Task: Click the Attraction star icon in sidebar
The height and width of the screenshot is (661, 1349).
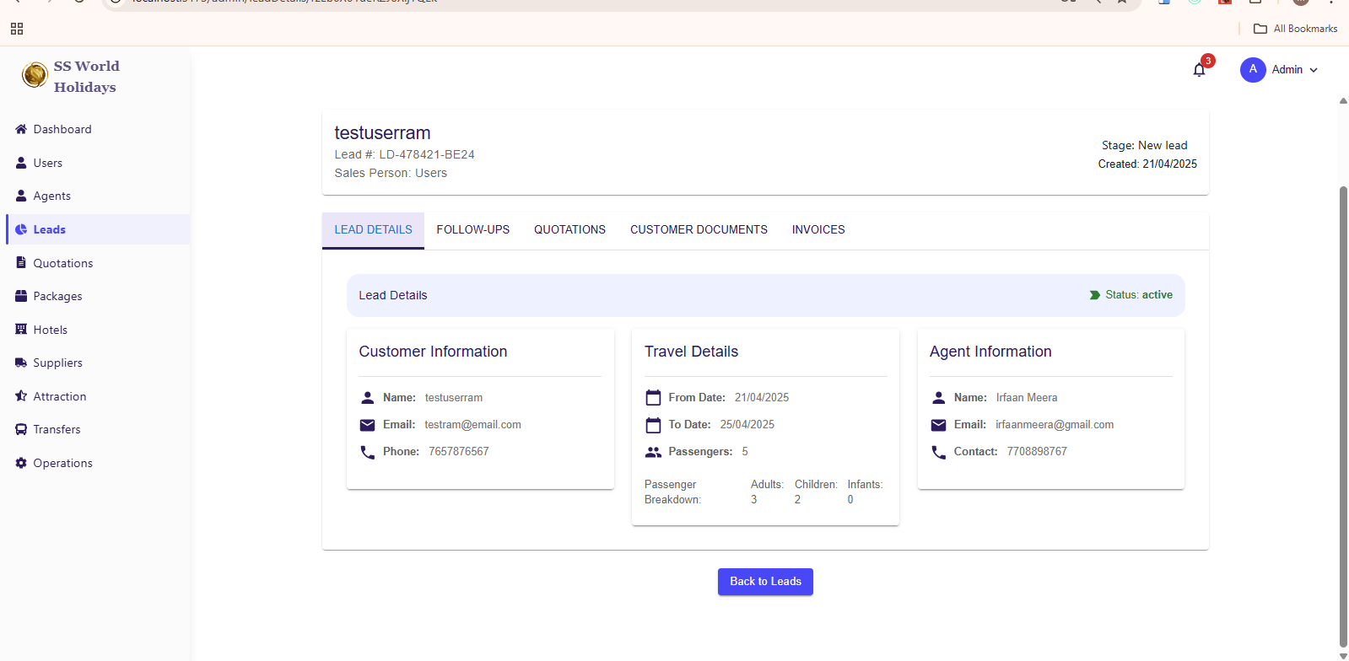Action: pyautogui.click(x=21, y=396)
